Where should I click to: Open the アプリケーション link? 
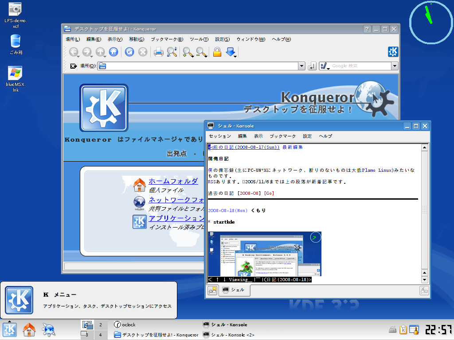[176, 218]
